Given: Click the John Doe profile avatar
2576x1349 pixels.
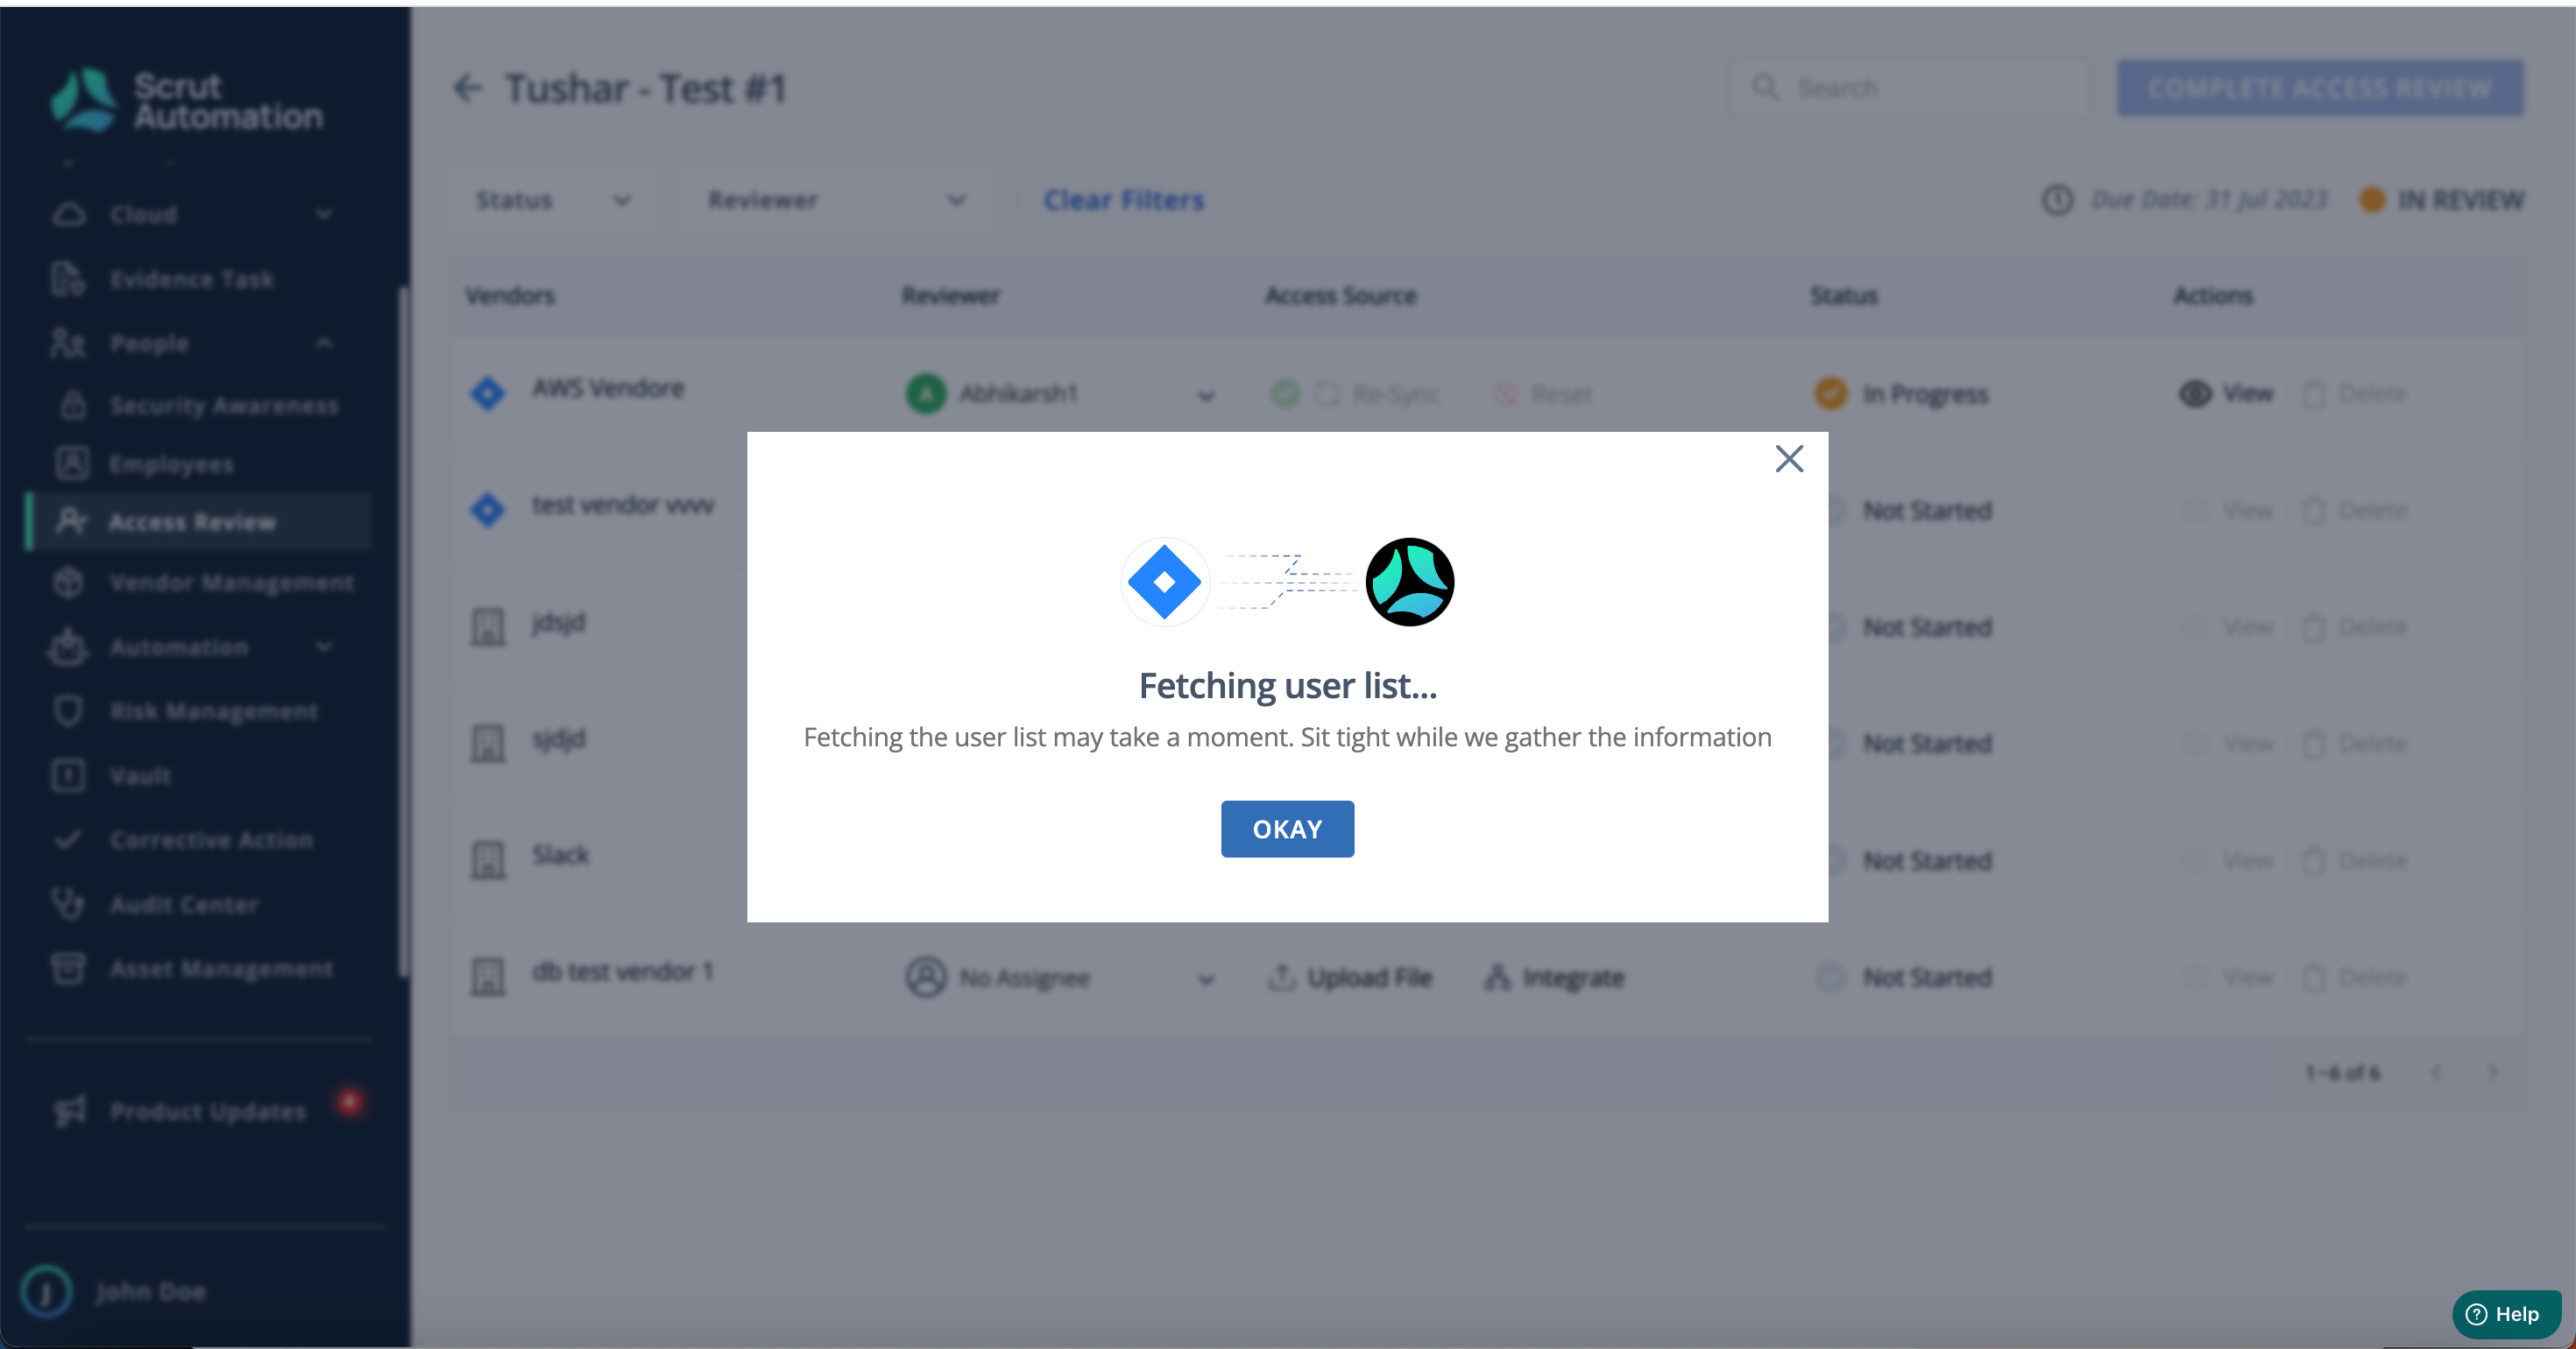Looking at the screenshot, I should click(46, 1291).
